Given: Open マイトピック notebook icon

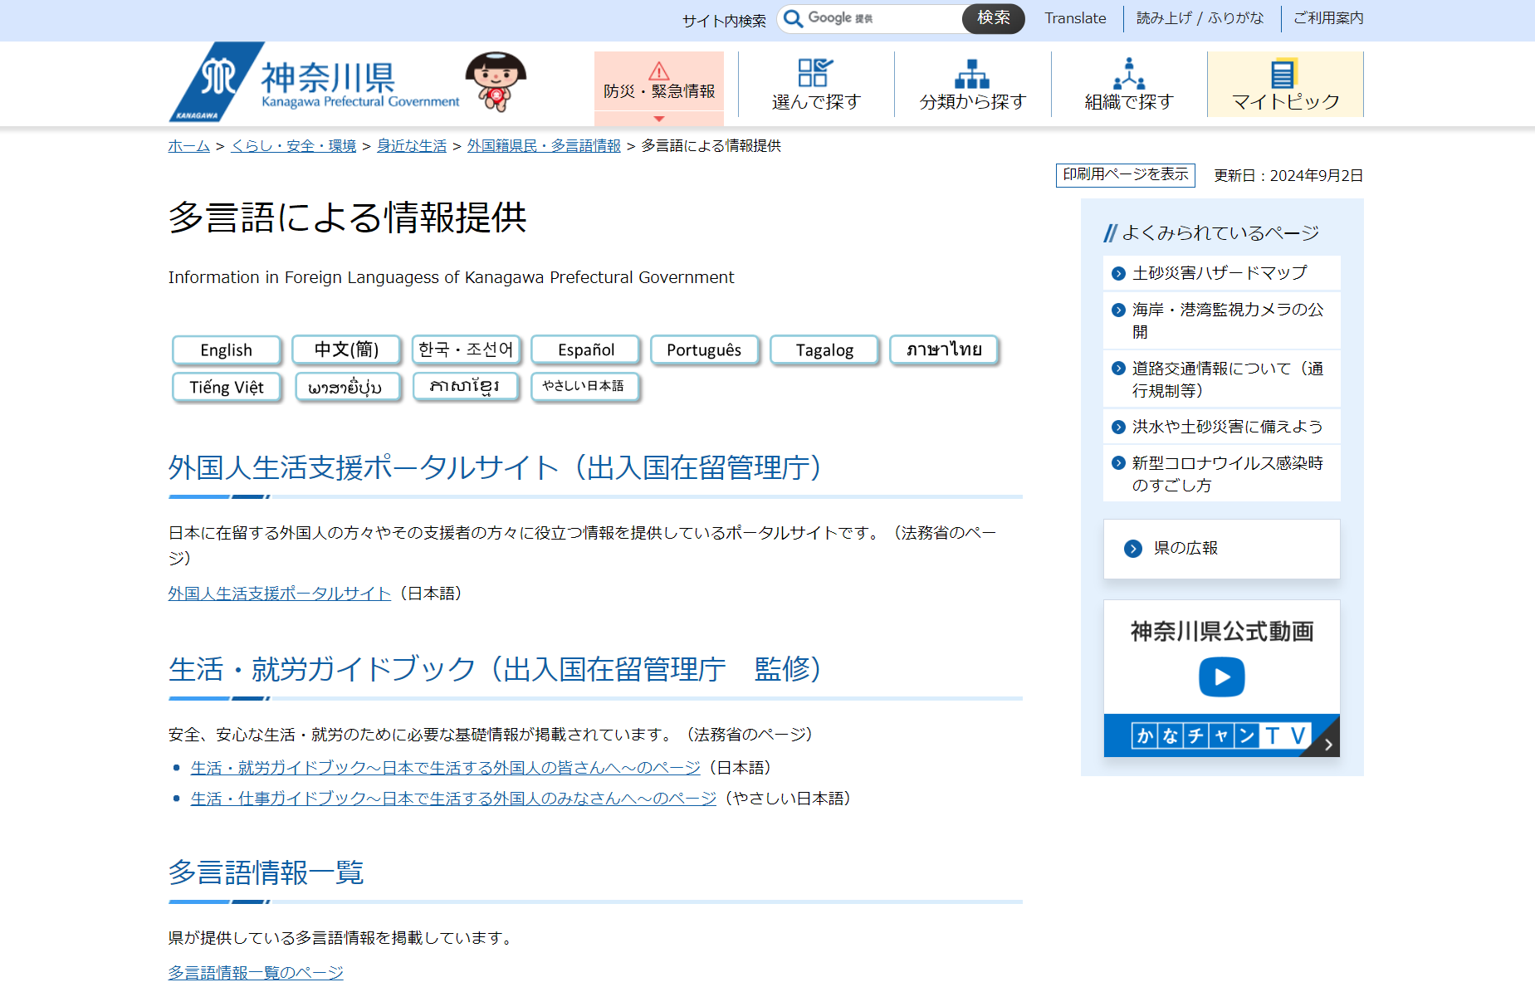Looking at the screenshot, I should (x=1283, y=73).
